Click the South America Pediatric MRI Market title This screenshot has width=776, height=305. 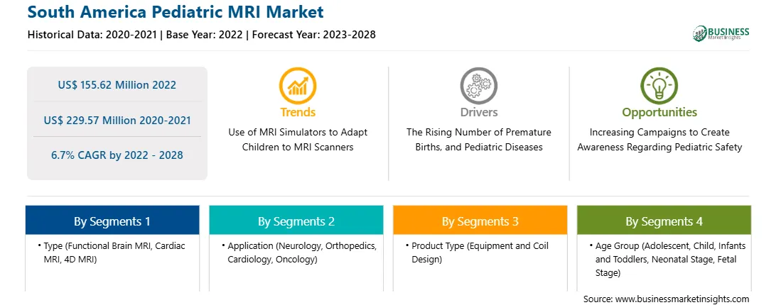176,12
